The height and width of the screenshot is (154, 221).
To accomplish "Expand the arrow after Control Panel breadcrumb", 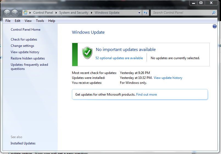I will coord(56,13).
